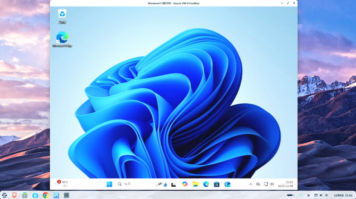Viewport: 356px width, 199px height.
Task: Open Microsoft Store from the taskbar
Action: [x=217, y=184]
